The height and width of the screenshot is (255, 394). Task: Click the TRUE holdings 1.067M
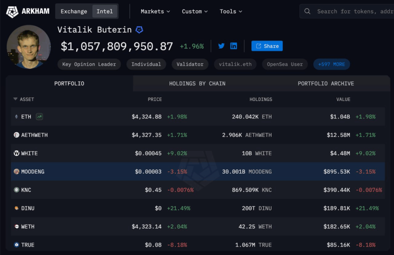245,245
